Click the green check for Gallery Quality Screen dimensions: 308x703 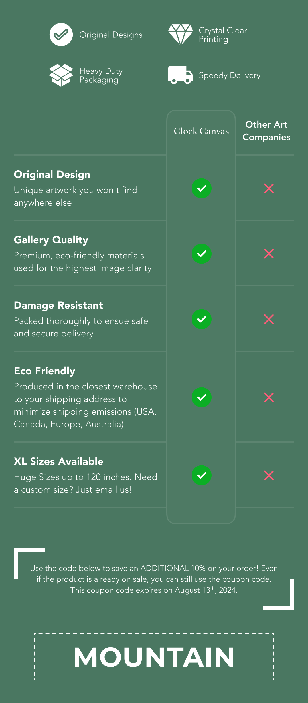pos(202,254)
